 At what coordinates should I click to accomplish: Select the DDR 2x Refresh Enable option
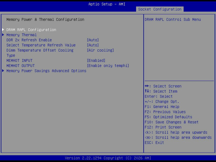coord(29,40)
